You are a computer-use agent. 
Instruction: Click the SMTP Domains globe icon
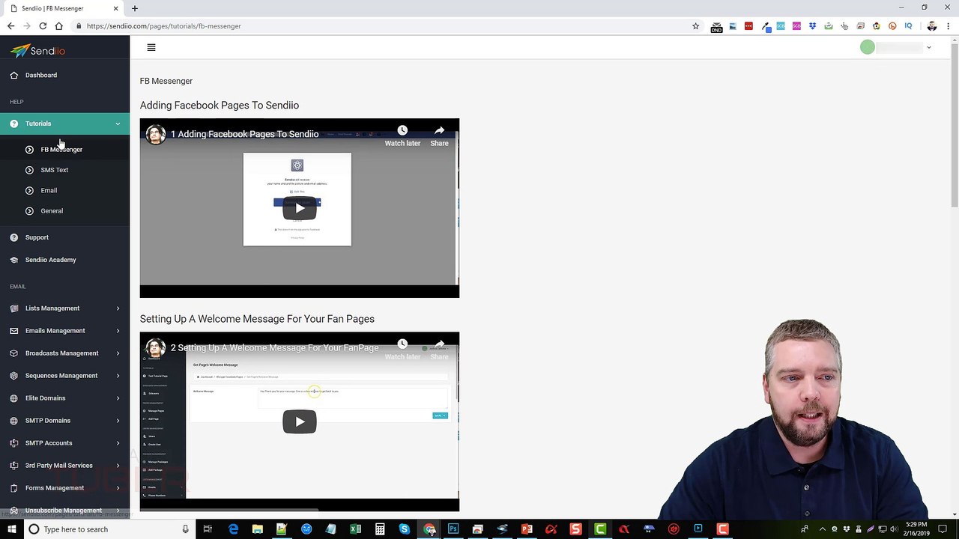(x=14, y=421)
